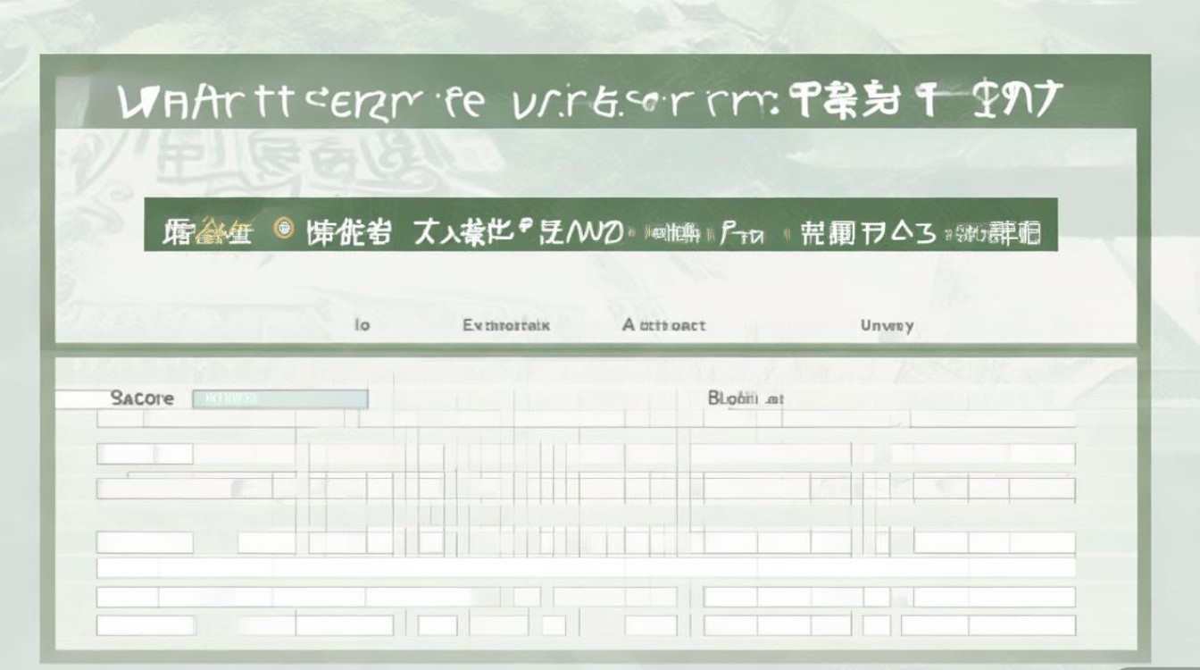
Task: Click the "FAND" item in the green bar
Action: 579,233
